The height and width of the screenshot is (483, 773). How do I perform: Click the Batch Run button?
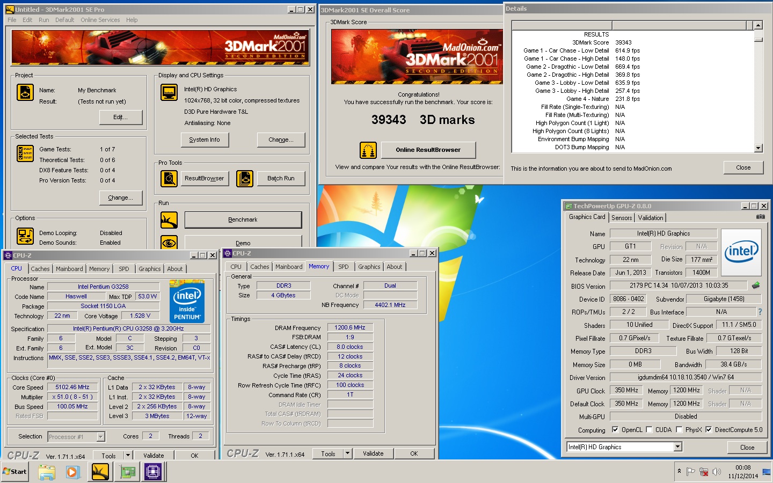[x=281, y=178]
